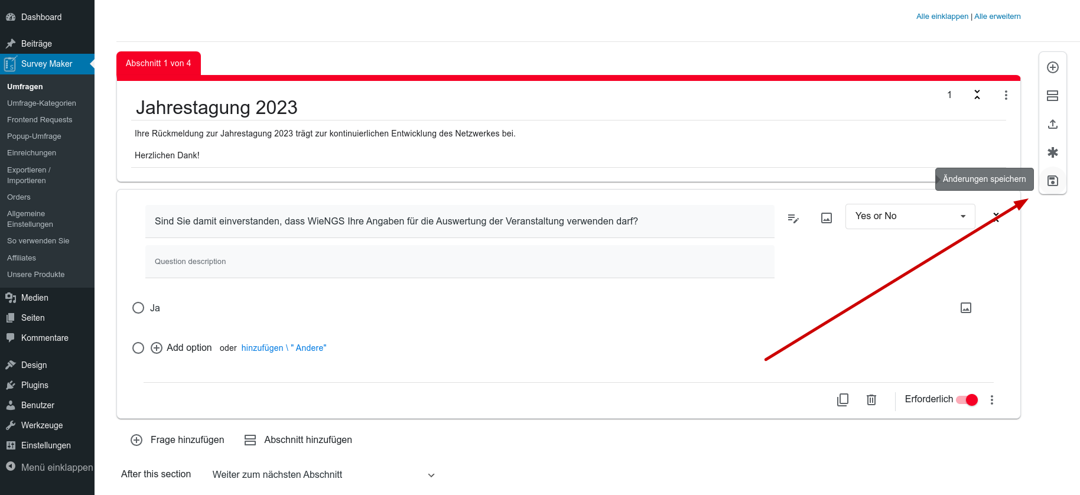Click the import upload icon in right toolbar
Screen dimensions: 1080x495
[1052, 124]
